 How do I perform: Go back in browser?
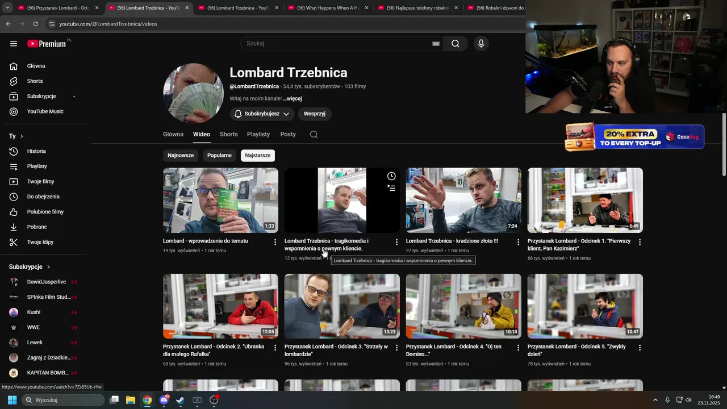pyautogui.click(x=8, y=24)
